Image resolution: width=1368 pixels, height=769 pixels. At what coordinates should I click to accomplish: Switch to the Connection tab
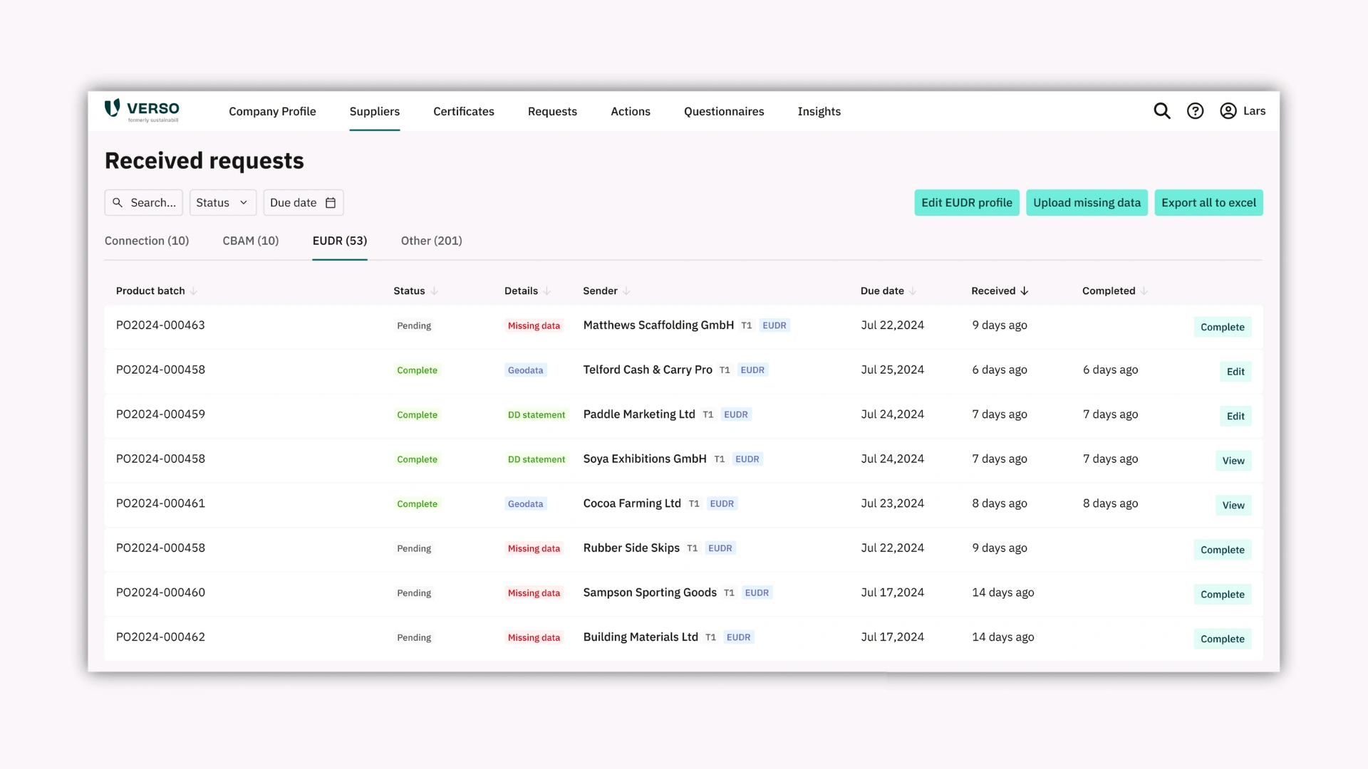145,241
